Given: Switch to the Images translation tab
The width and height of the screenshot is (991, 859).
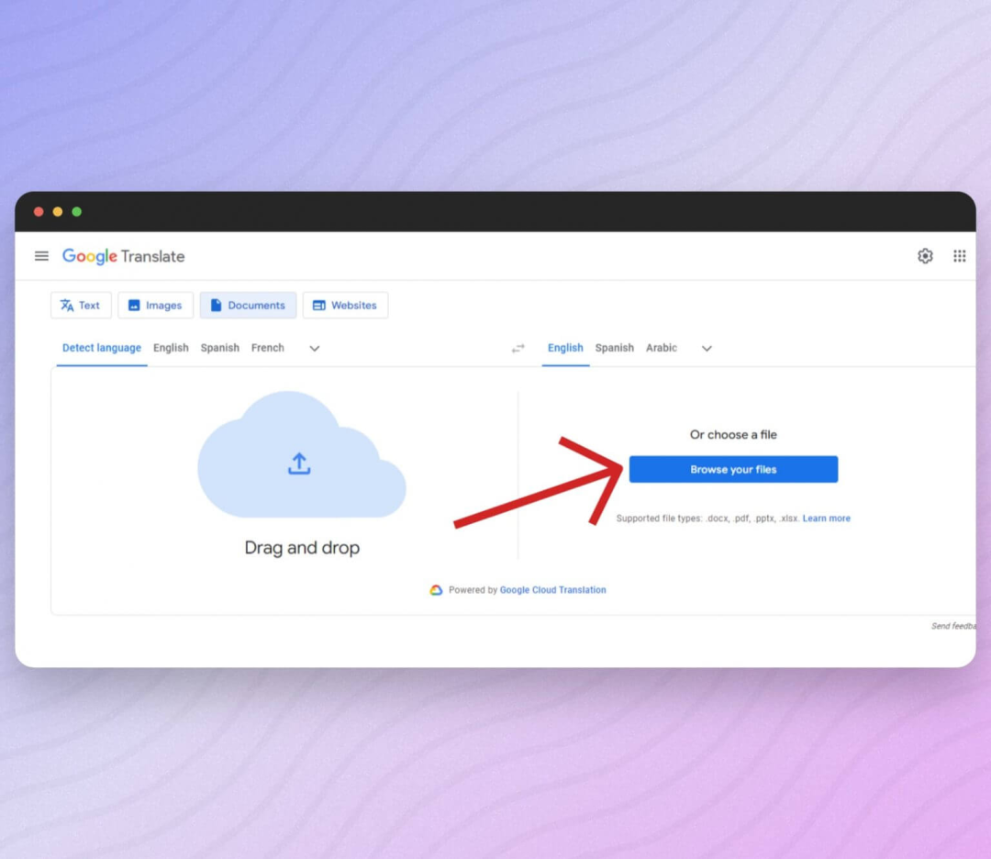Looking at the screenshot, I should click(155, 306).
